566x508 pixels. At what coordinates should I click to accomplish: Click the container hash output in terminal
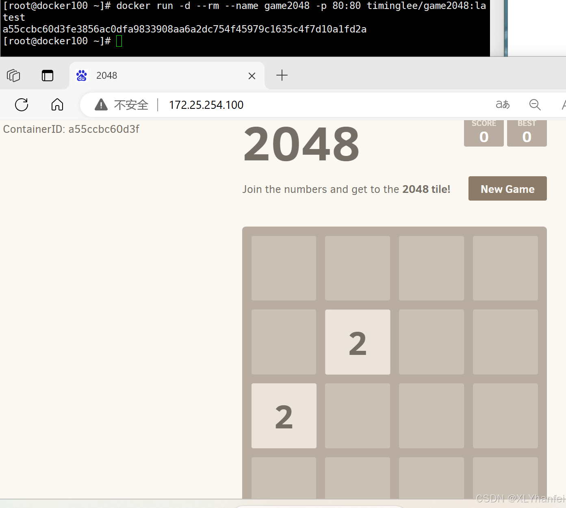[x=184, y=29]
